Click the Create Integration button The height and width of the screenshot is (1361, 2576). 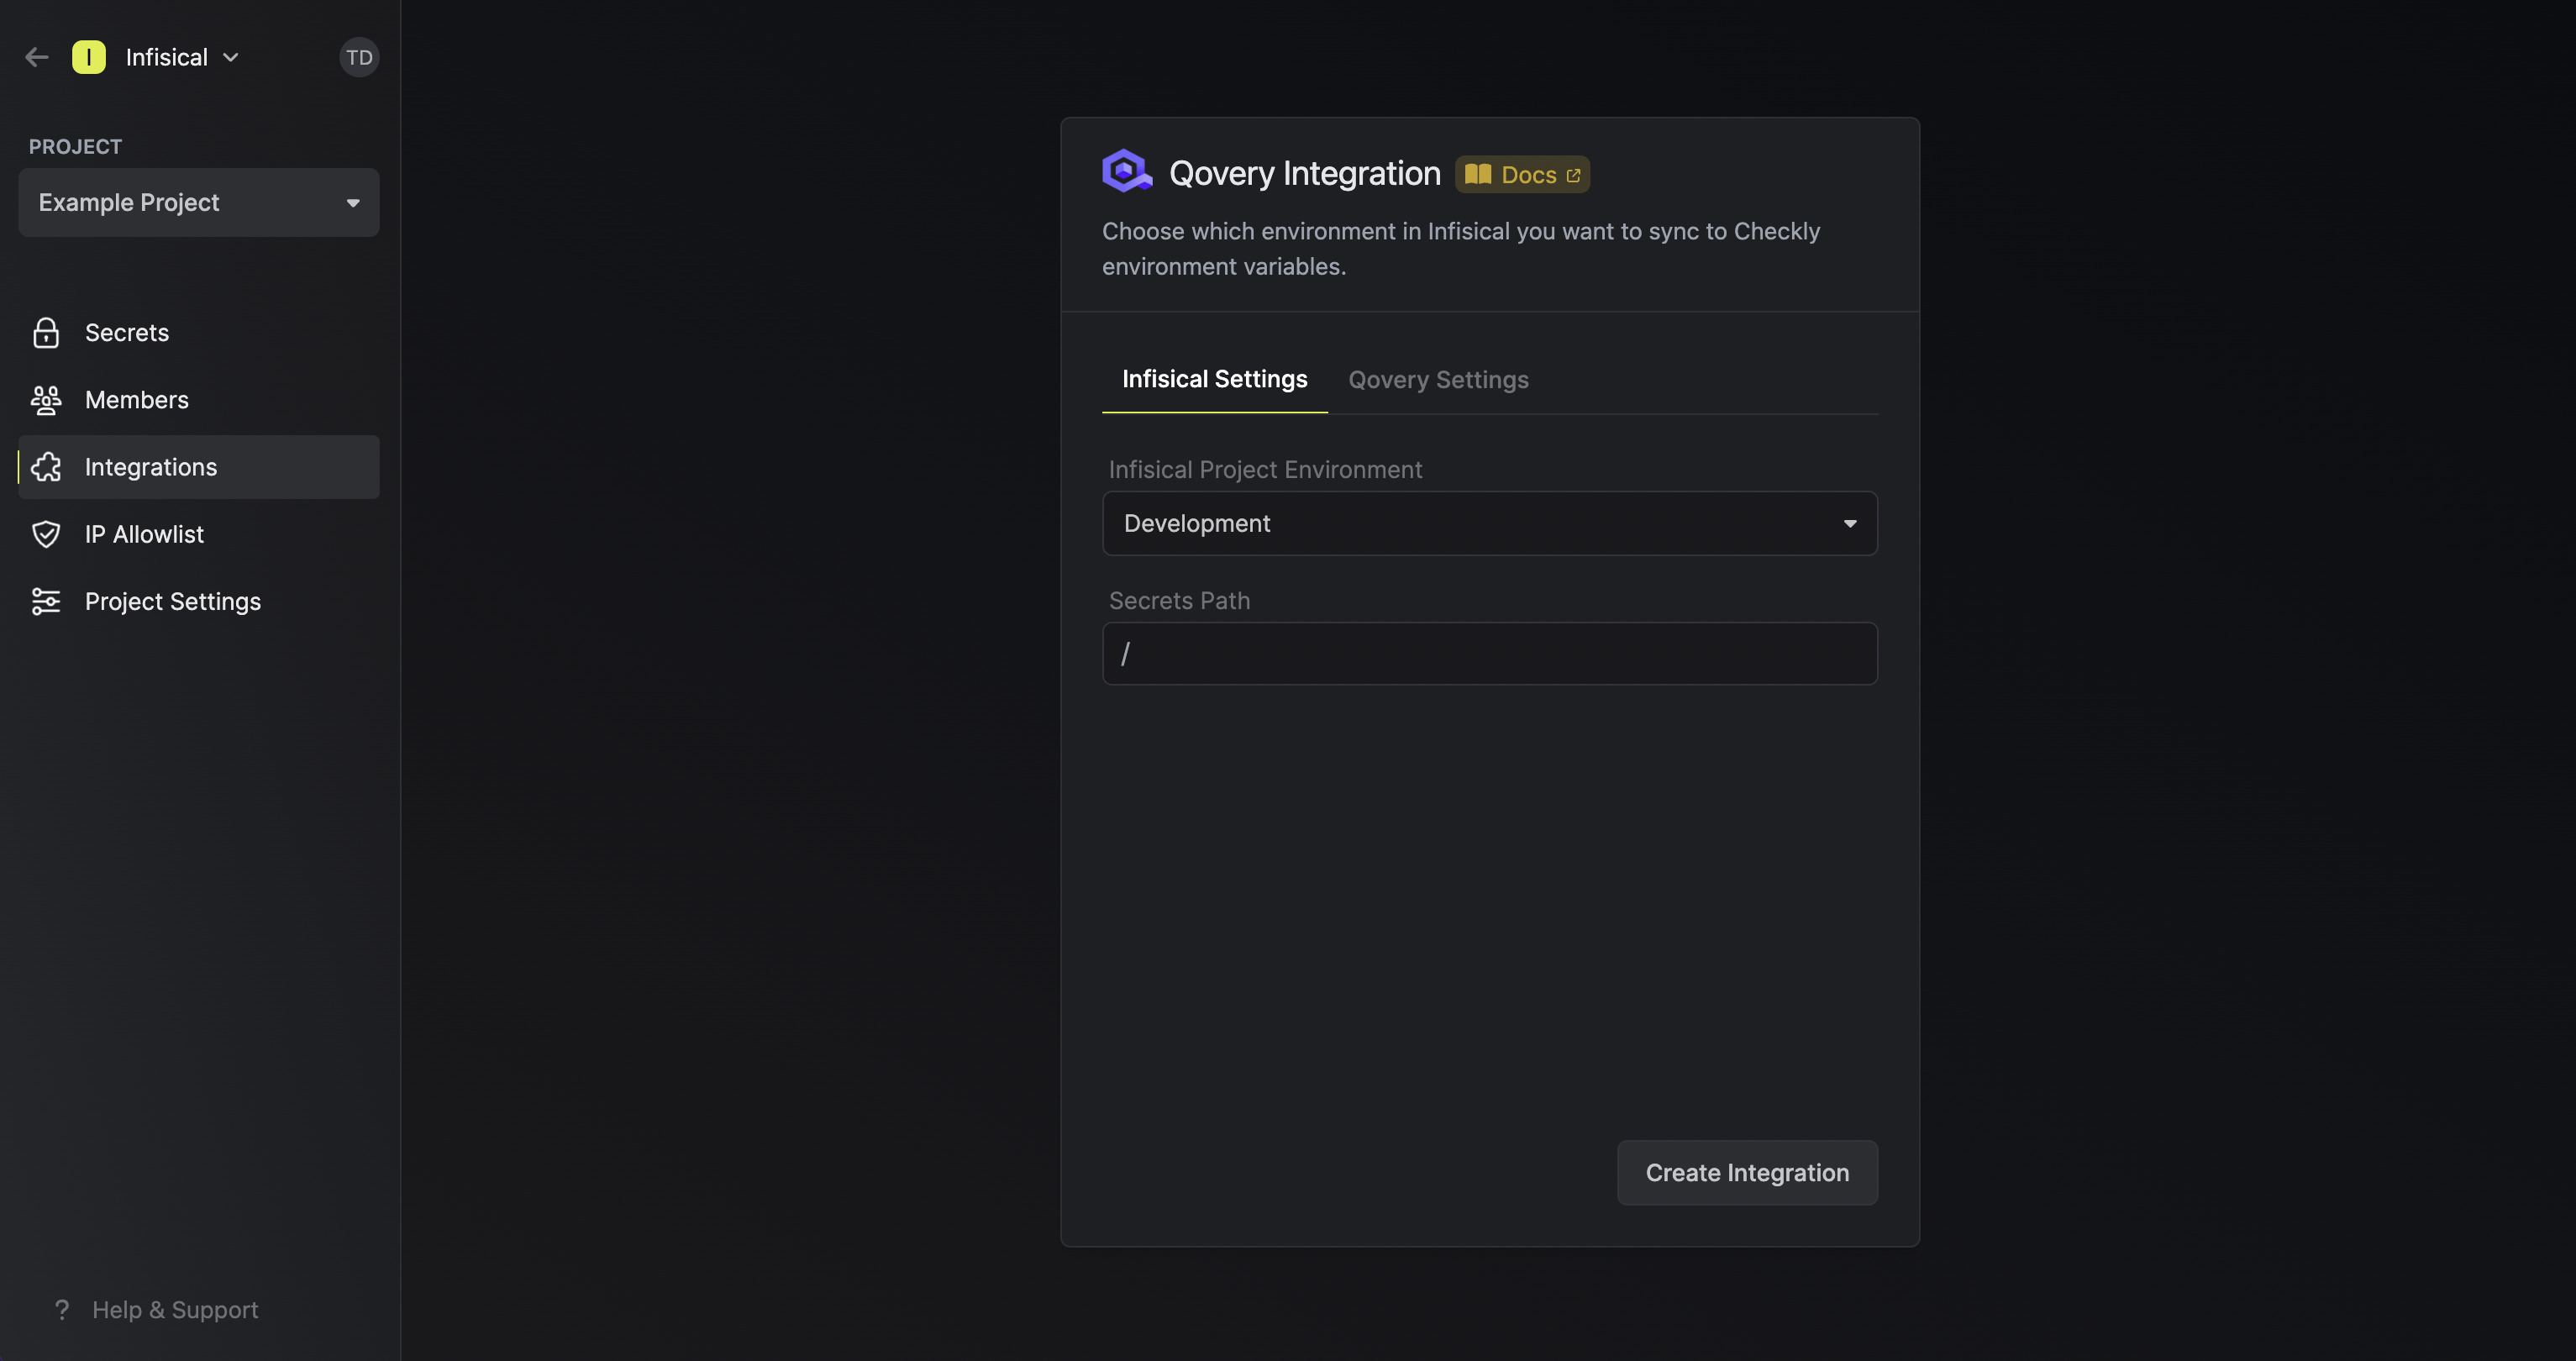[x=1746, y=1172]
